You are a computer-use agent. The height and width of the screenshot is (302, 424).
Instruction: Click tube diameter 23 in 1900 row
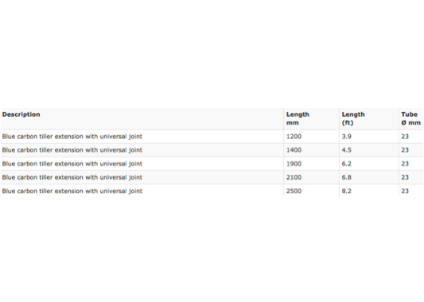[405, 164]
